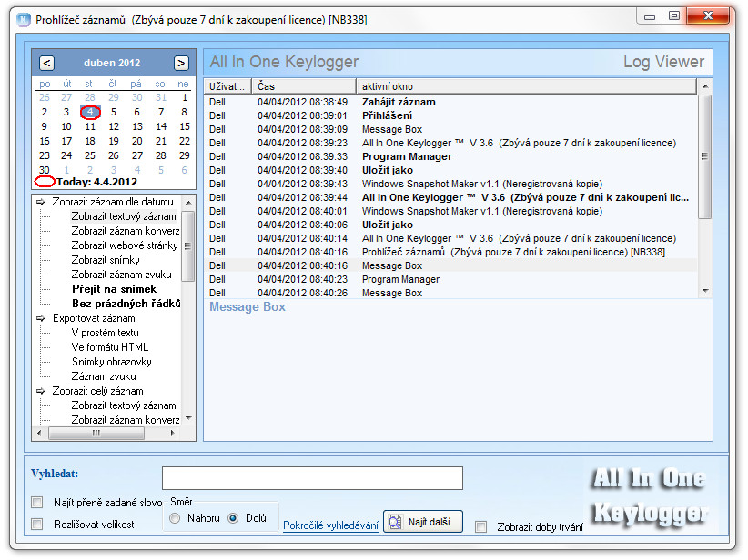Click the tree panel vertical scrollbar thumb
748x560 pixels.
[188, 246]
